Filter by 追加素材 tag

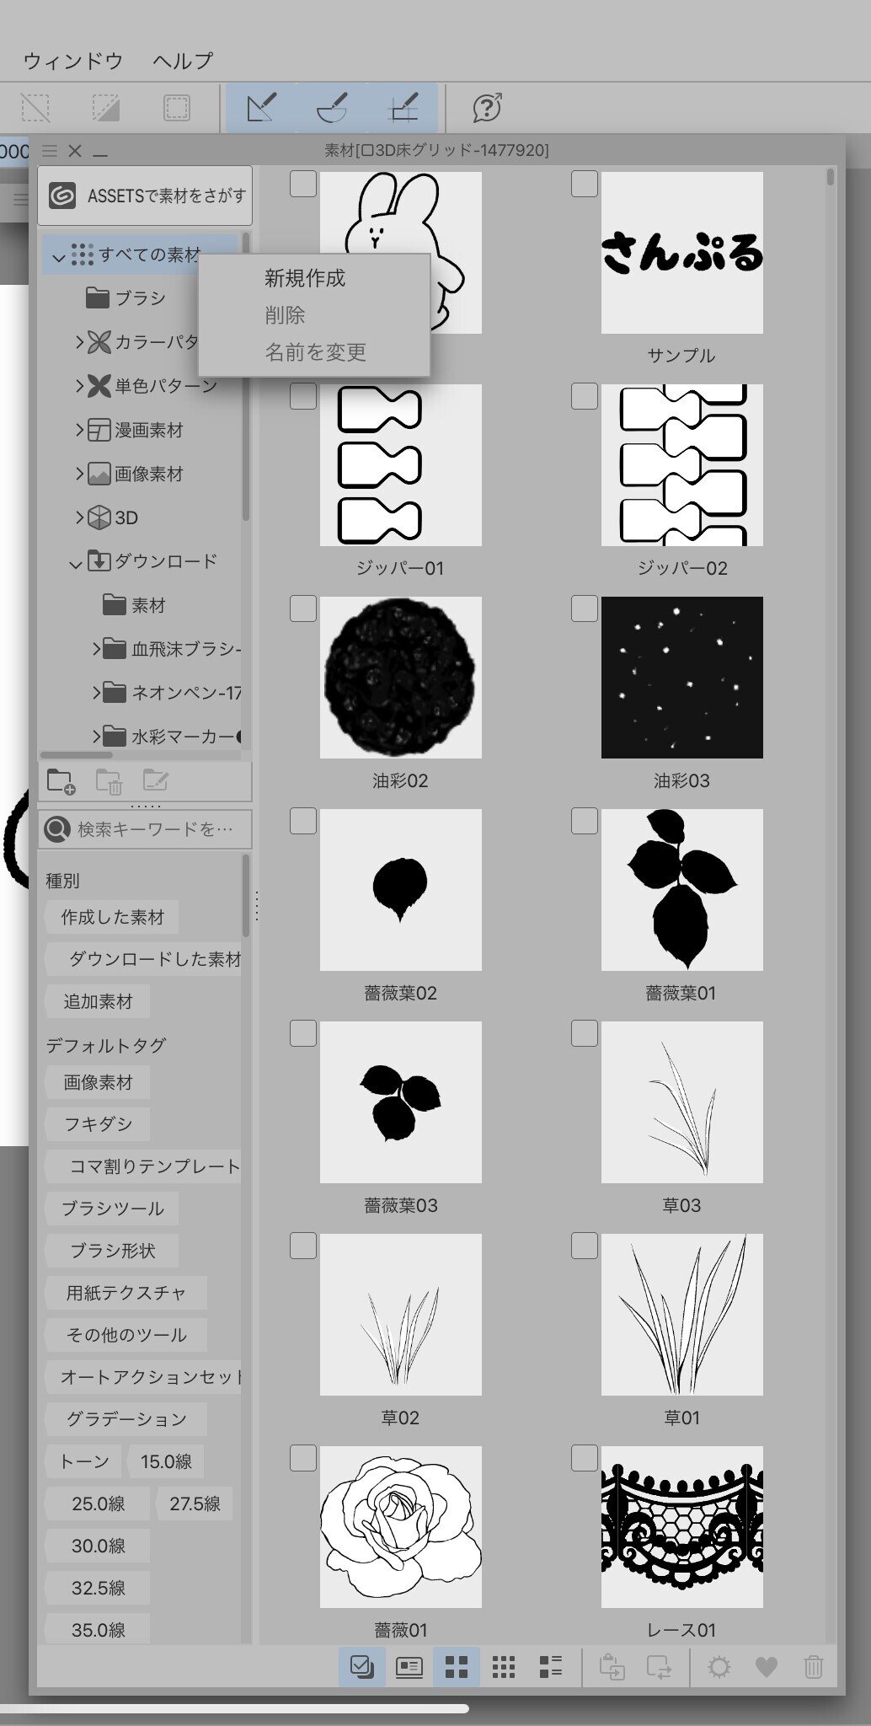coord(98,1001)
